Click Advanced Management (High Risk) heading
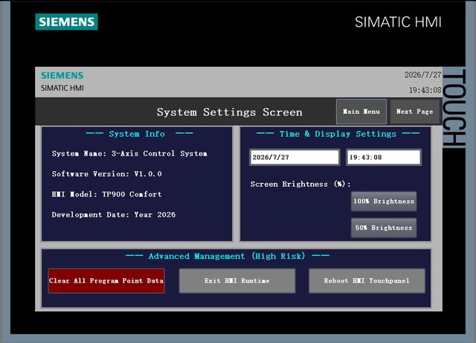Screen dimensions: 476x343 (227, 256)
